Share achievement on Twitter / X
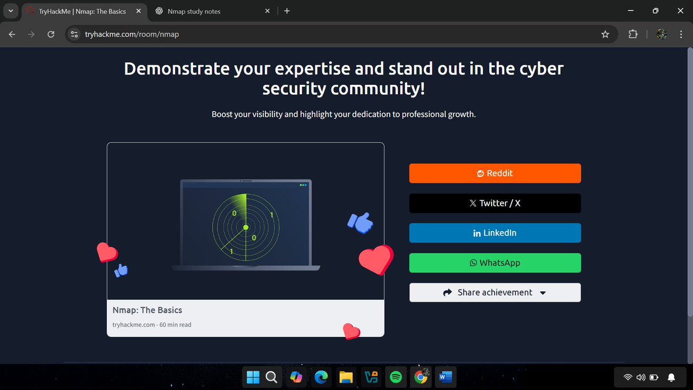Screen dimensions: 693x390 tap(495, 203)
